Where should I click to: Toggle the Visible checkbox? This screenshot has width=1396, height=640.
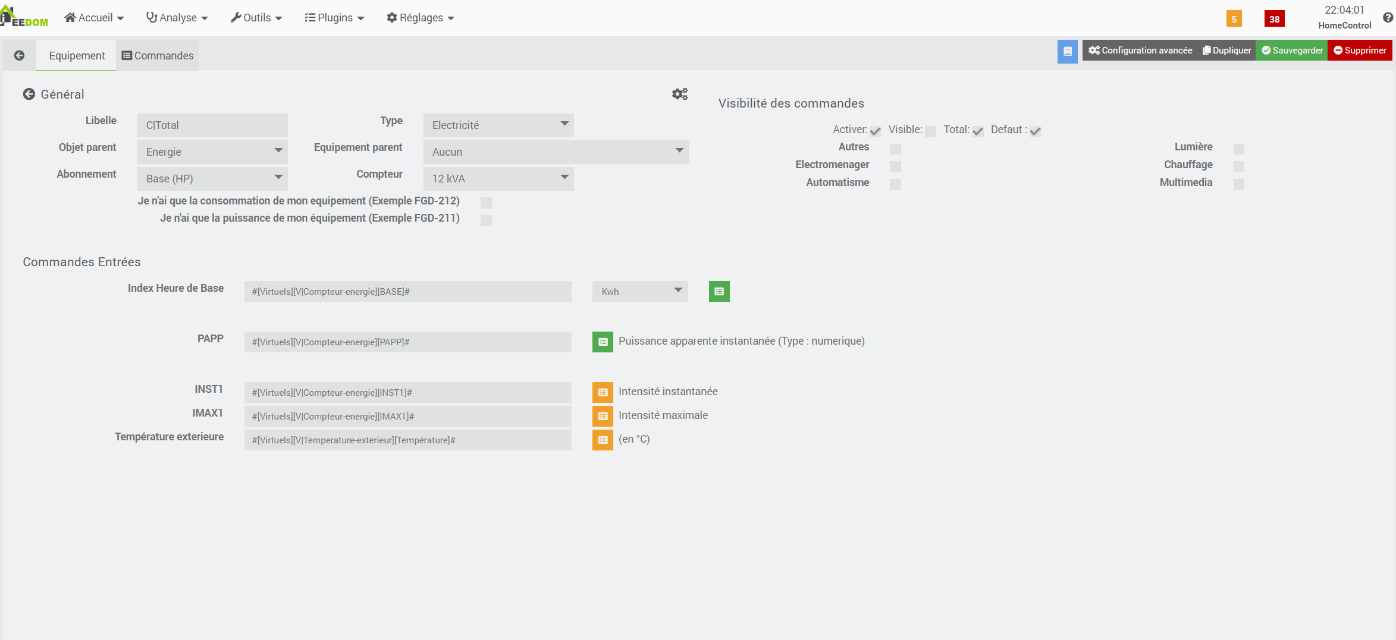pos(931,131)
